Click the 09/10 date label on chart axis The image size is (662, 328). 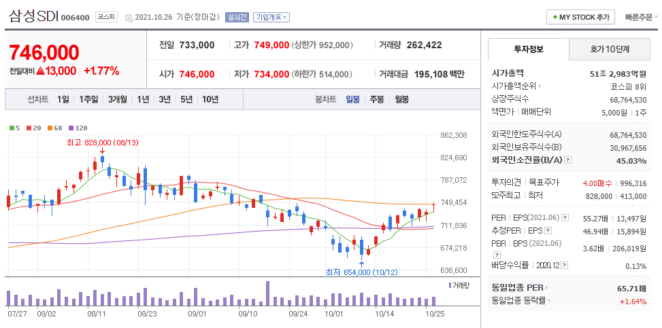point(248,314)
